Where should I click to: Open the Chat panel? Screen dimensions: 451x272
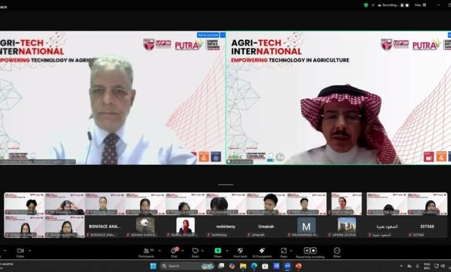point(174,252)
